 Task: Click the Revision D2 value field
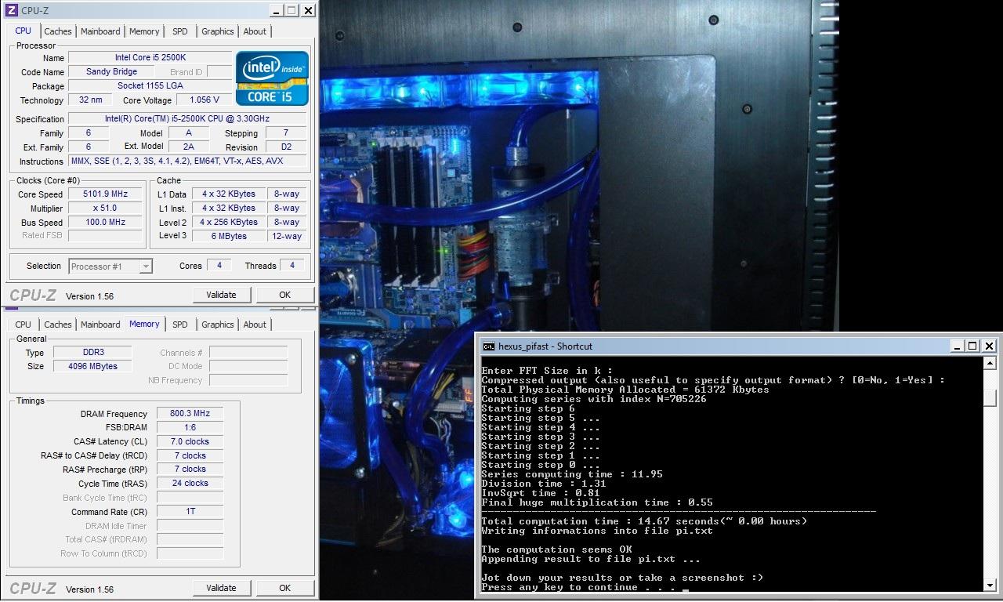[286, 147]
